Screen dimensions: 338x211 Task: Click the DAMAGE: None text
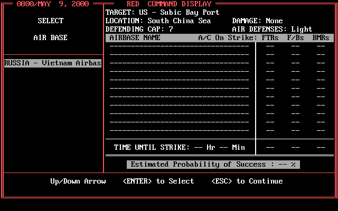pos(257,21)
